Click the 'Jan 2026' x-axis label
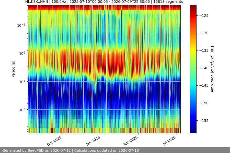This screenshot has width=230, height=153. [93, 141]
